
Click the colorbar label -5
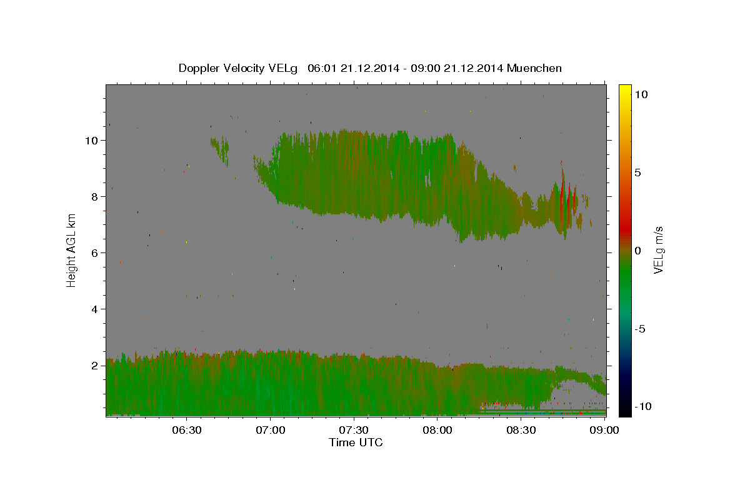[x=639, y=329]
